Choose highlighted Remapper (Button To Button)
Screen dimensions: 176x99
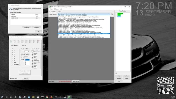[84, 34]
